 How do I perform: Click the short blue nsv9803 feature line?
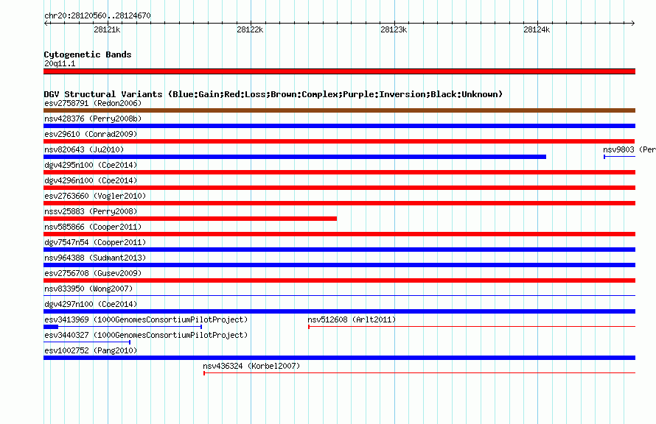pos(620,157)
